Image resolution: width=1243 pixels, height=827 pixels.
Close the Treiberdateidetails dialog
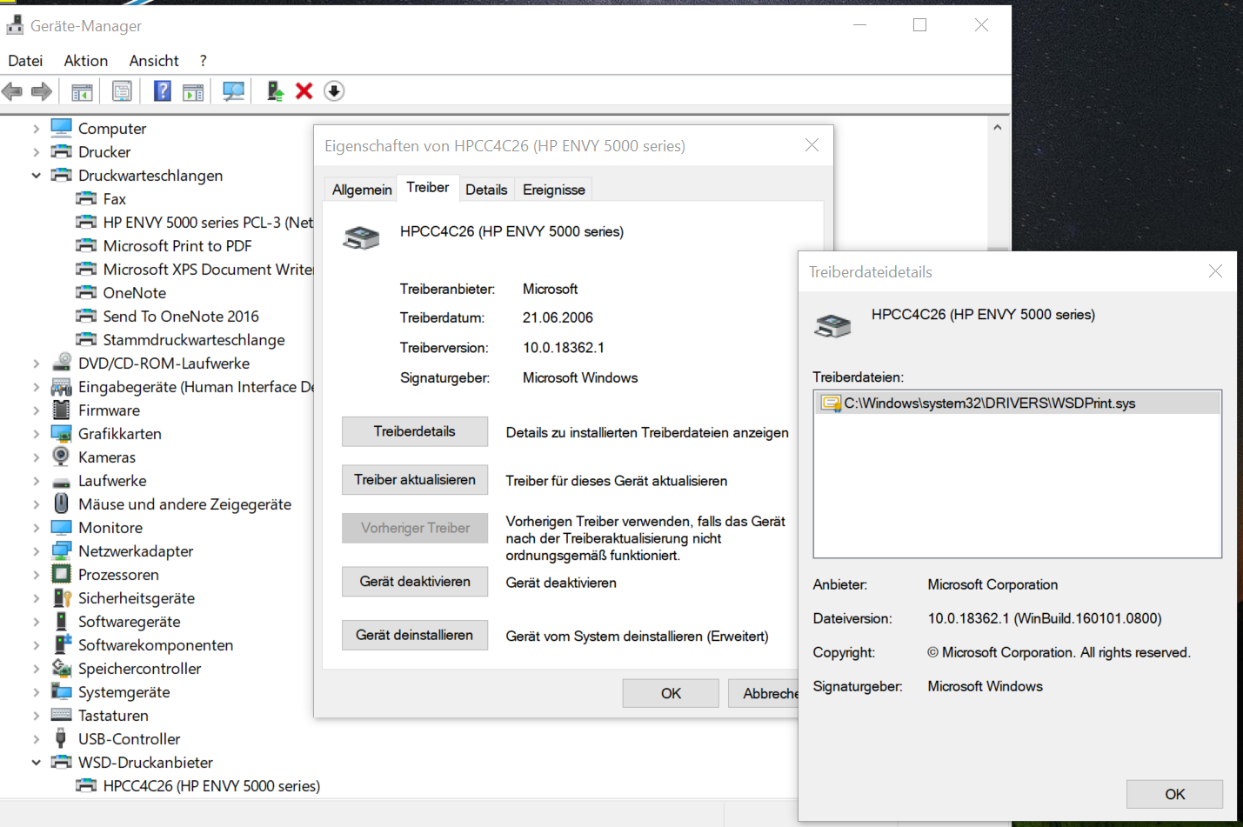(1215, 271)
